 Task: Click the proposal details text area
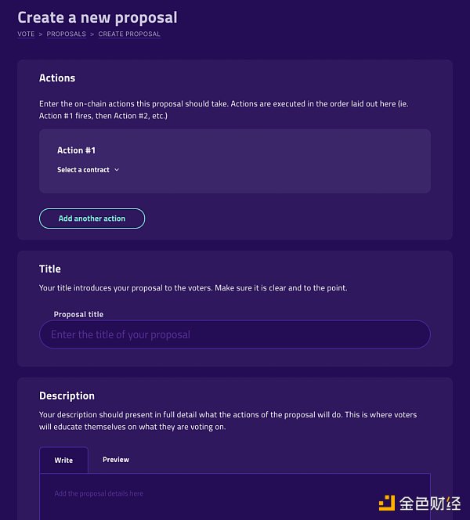click(235, 497)
